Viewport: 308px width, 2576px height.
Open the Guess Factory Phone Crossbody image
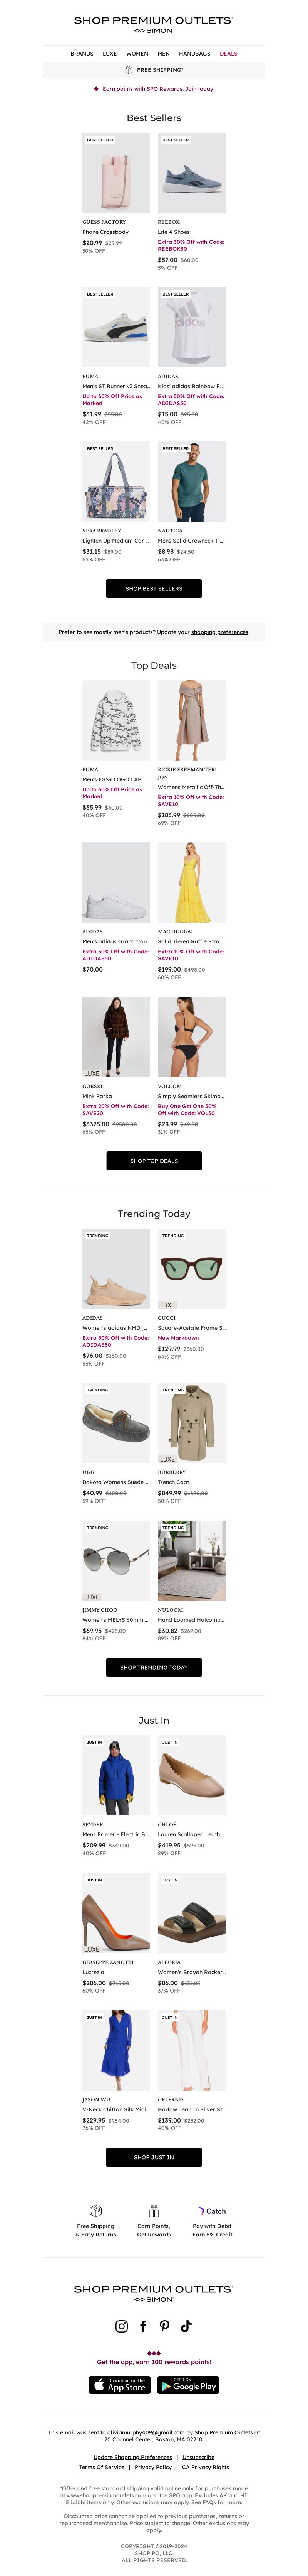117,173
